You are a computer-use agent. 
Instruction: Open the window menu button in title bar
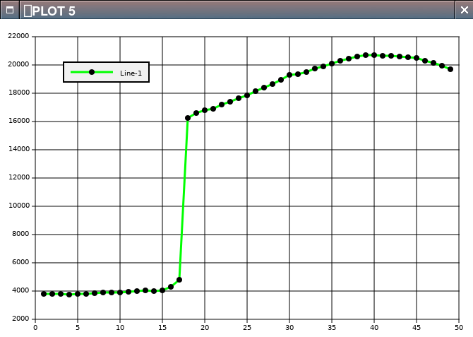(9, 10)
